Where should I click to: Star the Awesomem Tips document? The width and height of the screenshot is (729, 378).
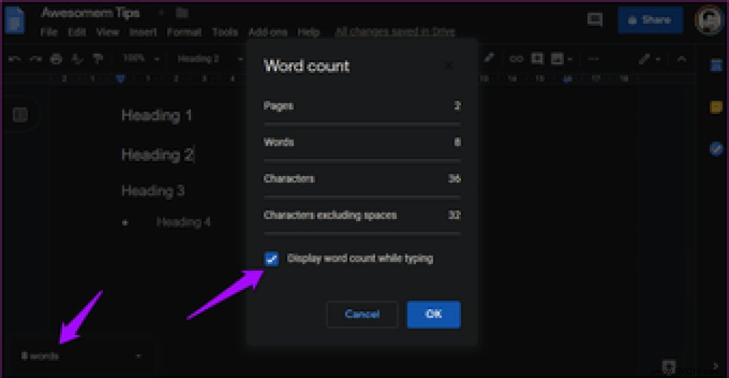tap(161, 13)
